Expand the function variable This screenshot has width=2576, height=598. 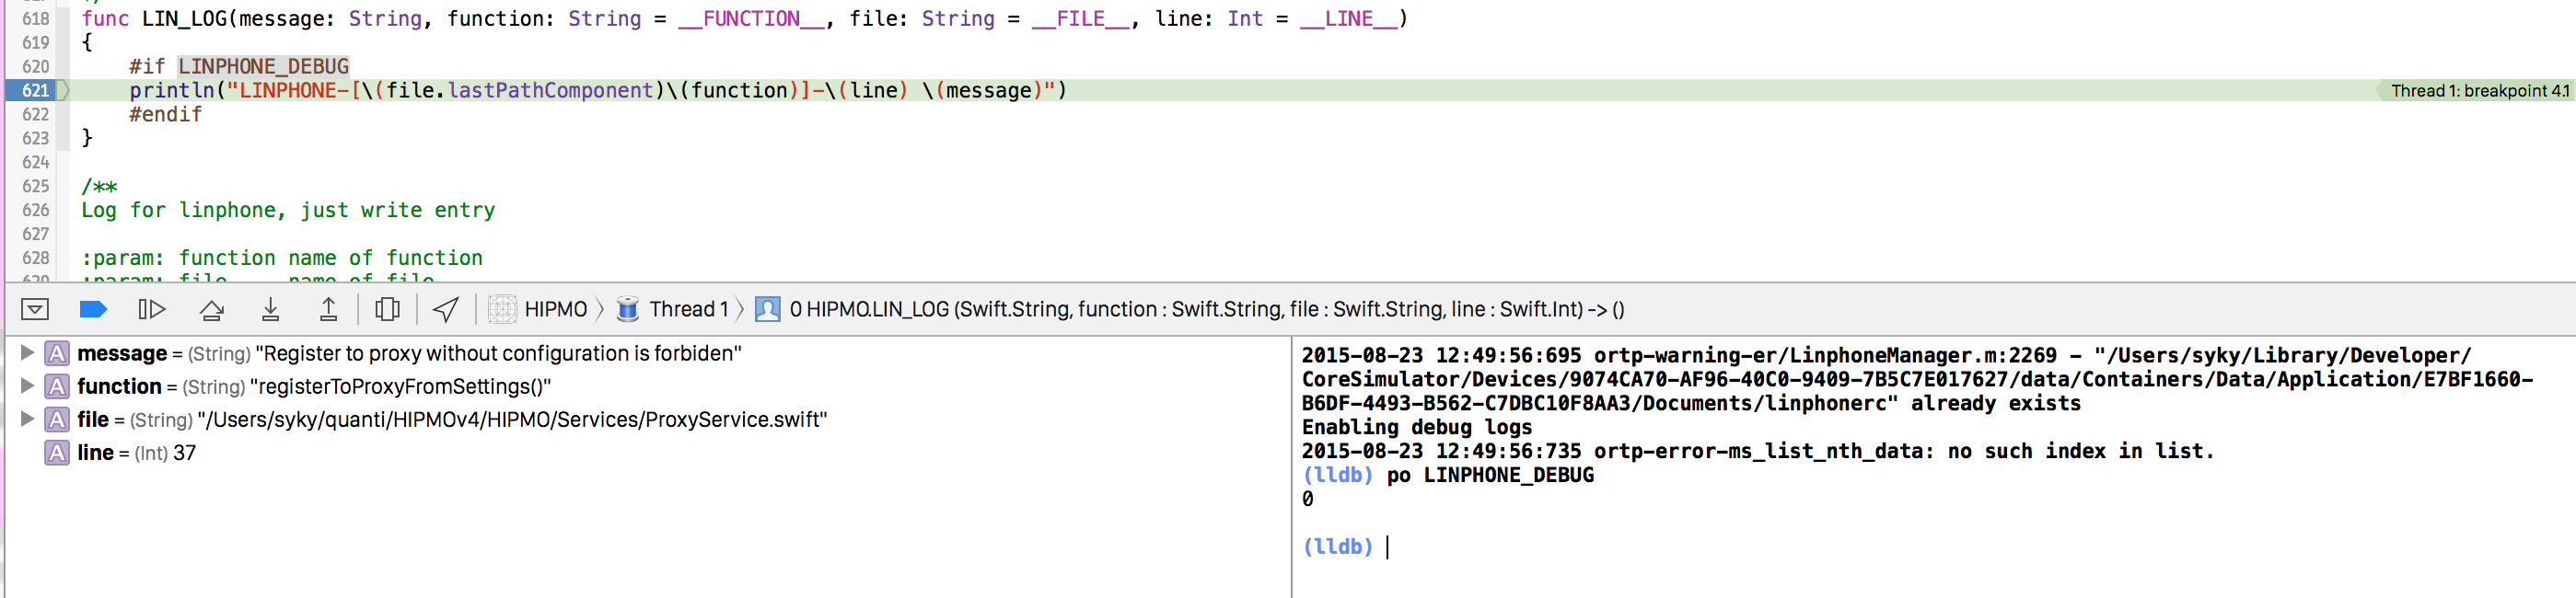[x=28, y=386]
